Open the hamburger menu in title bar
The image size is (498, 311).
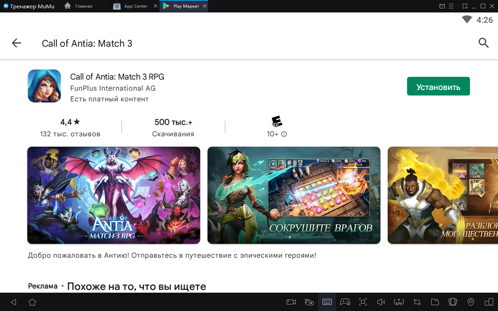pyautogui.click(x=451, y=6)
